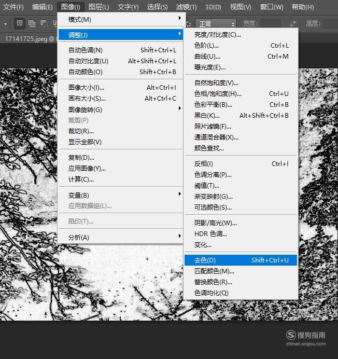Open HDR 色调... adjustment
The width and height of the screenshot is (338, 359).
(241, 234)
